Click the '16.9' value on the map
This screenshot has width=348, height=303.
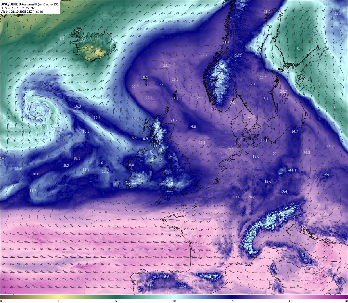point(144,139)
